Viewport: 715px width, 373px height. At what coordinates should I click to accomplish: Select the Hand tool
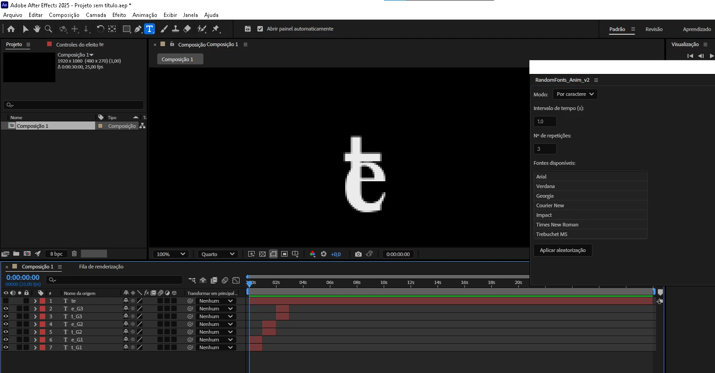pyautogui.click(x=37, y=29)
